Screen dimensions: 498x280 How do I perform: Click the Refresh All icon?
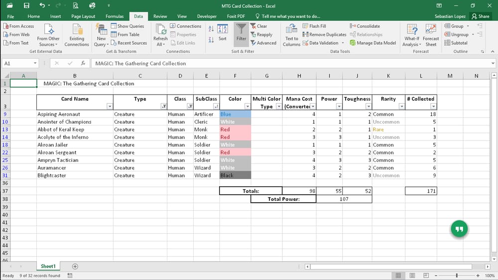[x=160, y=35]
